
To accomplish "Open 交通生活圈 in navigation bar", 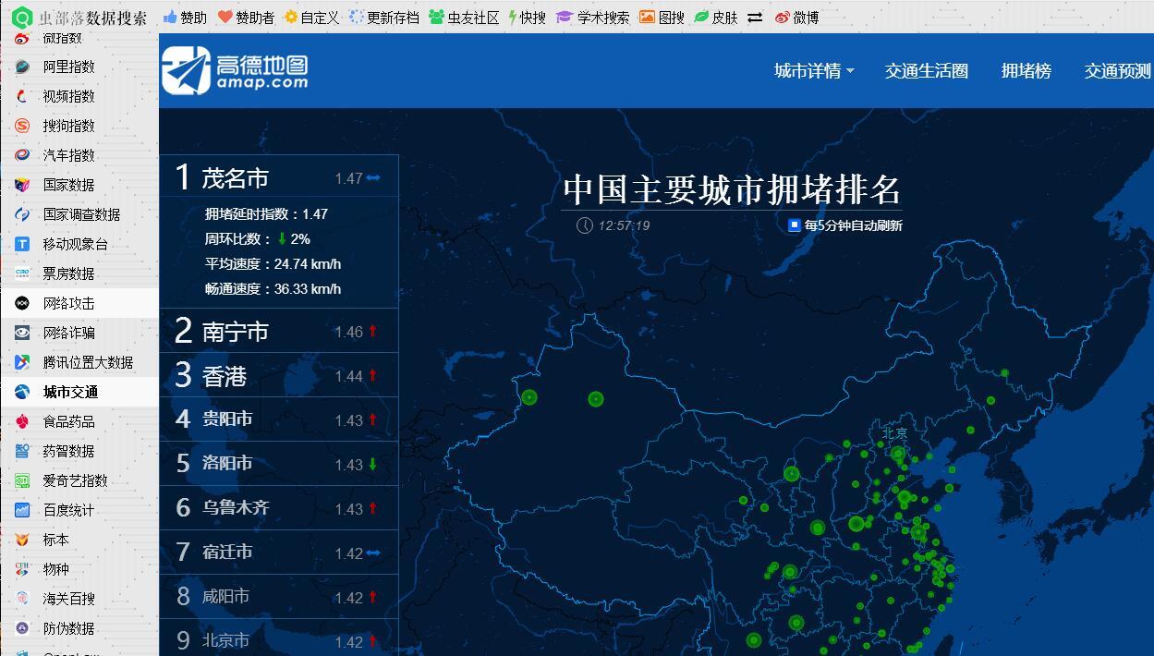I will 926,70.
